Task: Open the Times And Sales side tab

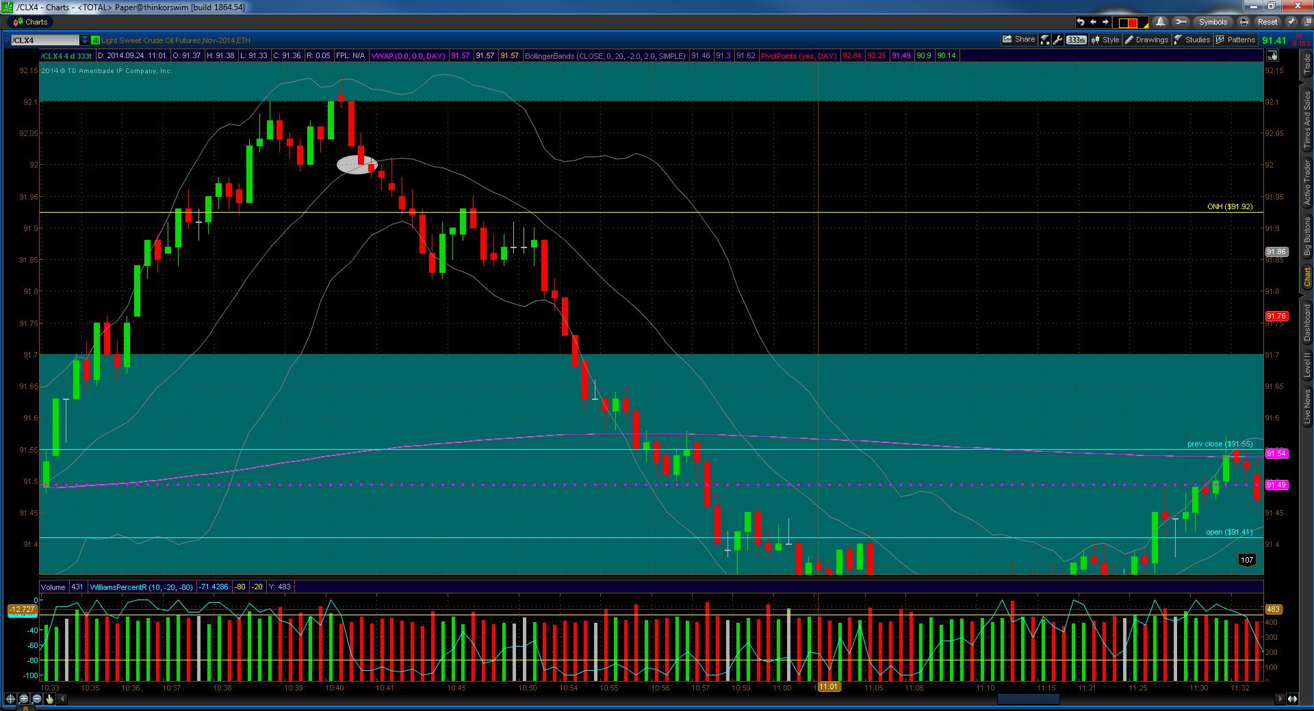Action: click(1306, 119)
